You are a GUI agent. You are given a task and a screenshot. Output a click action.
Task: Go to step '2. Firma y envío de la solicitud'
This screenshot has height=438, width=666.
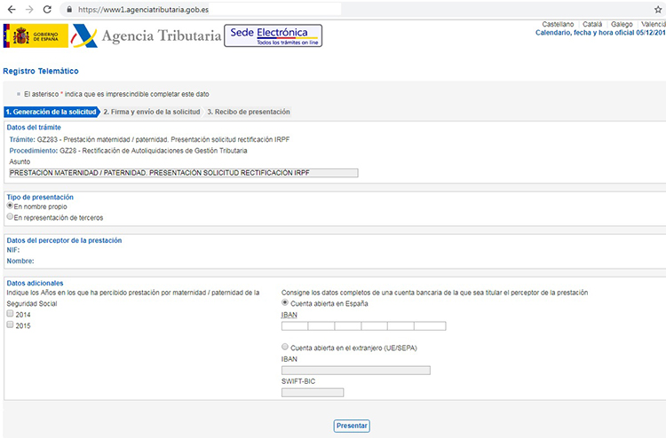coord(152,112)
